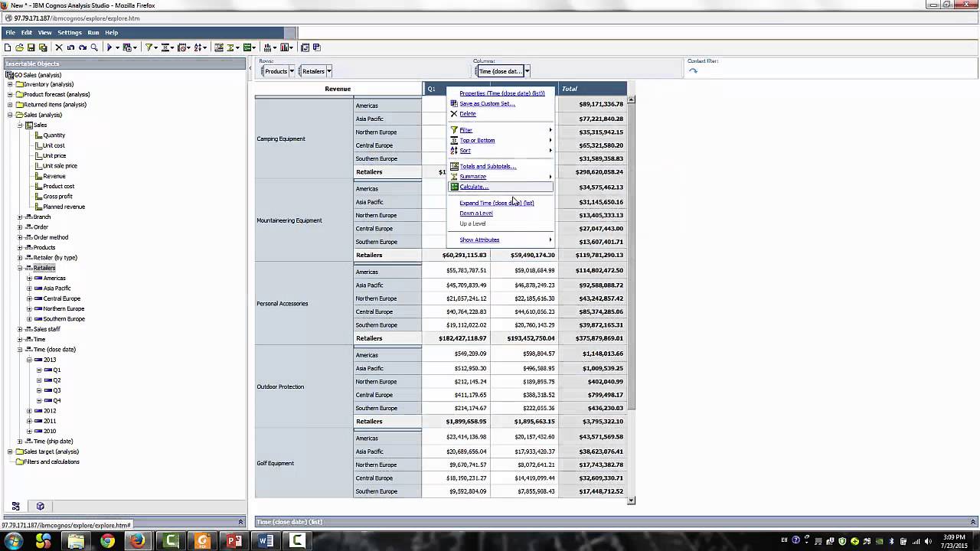The width and height of the screenshot is (980, 551).
Task: Open the Run menu
Action: click(93, 33)
